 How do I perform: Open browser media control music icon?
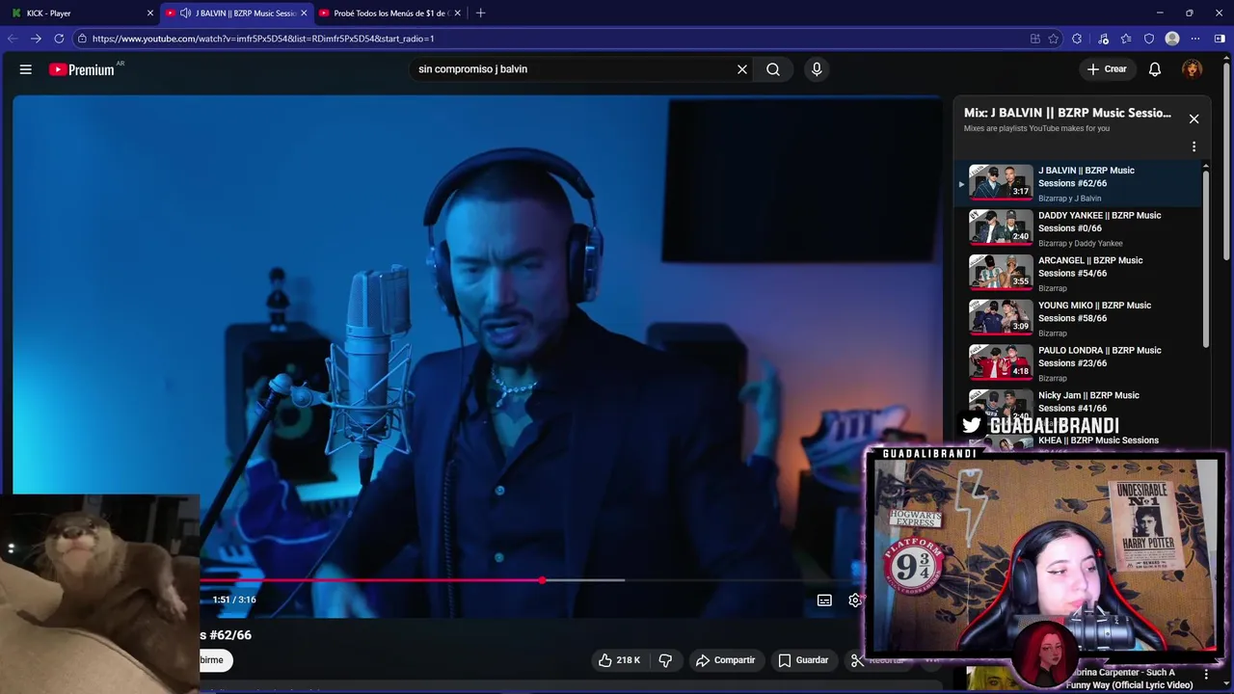pos(1103,39)
